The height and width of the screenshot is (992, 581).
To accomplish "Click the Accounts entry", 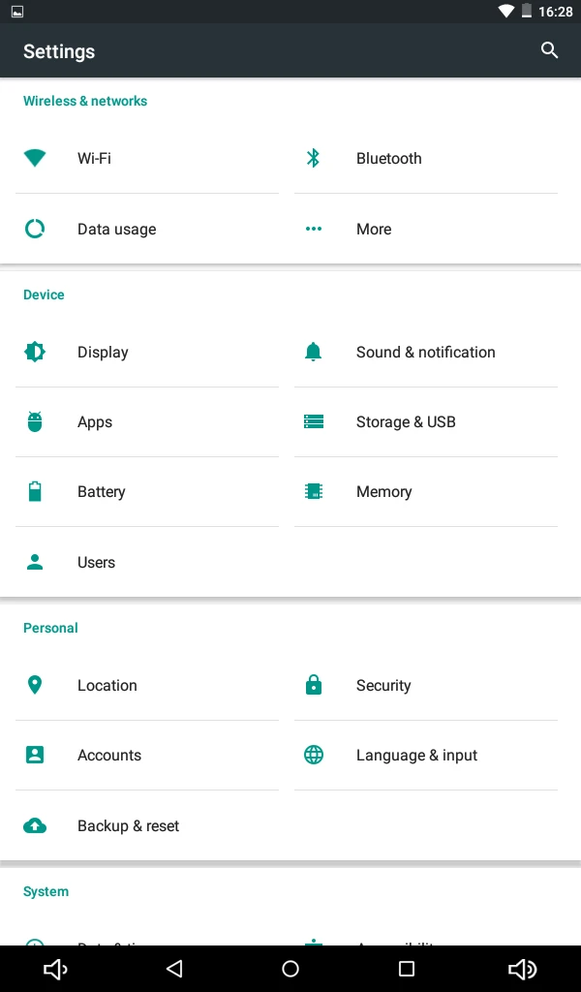I will pos(108,755).
